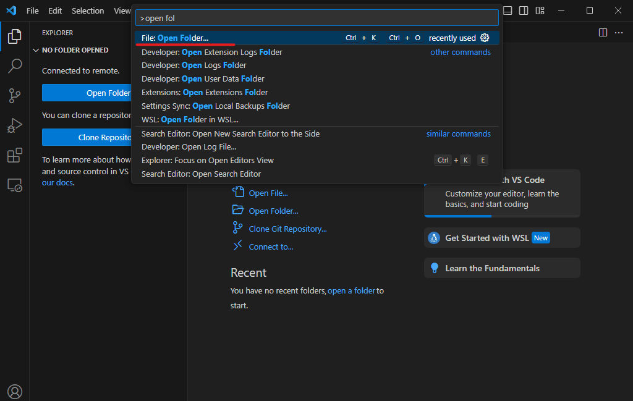Open the Run and Debug view

click(x=15, y=125)
